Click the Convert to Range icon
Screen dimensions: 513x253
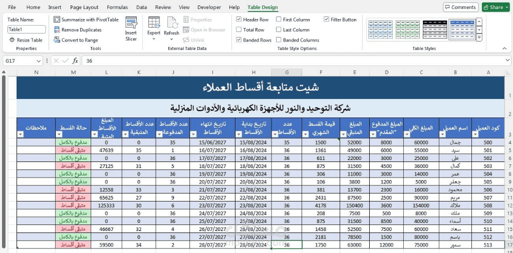coord(57,40)
